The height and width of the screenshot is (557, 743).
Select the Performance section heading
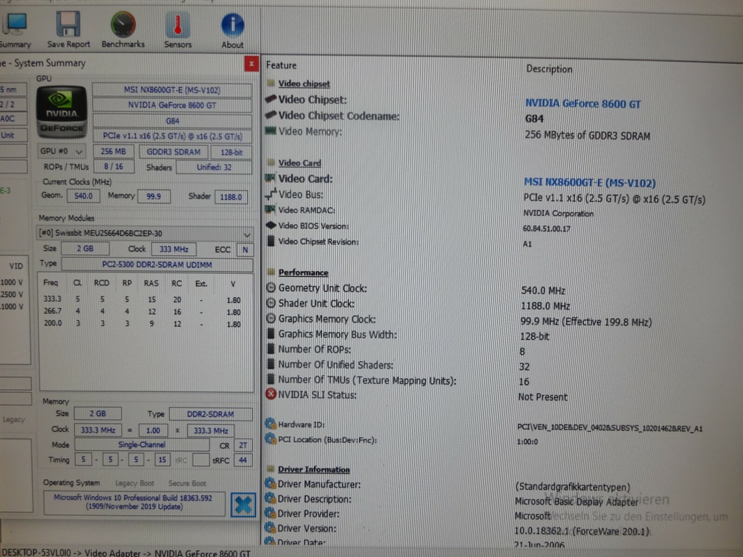(x=303, y=272)
